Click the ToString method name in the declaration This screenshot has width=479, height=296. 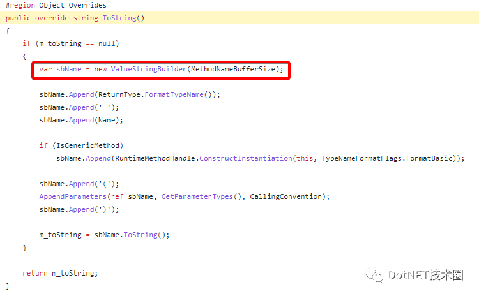click(119, 18)
